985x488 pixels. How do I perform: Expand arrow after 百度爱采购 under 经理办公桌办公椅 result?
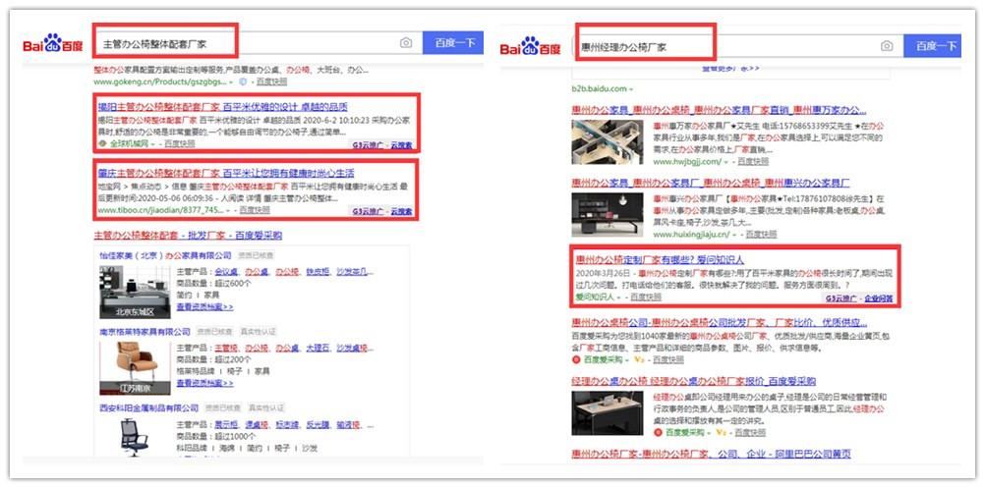point(709,433)
